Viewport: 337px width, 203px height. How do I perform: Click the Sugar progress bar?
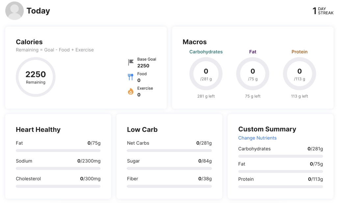coord(169,168)
